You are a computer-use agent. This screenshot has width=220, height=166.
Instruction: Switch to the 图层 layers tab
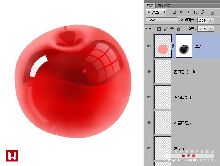(150, 6)
